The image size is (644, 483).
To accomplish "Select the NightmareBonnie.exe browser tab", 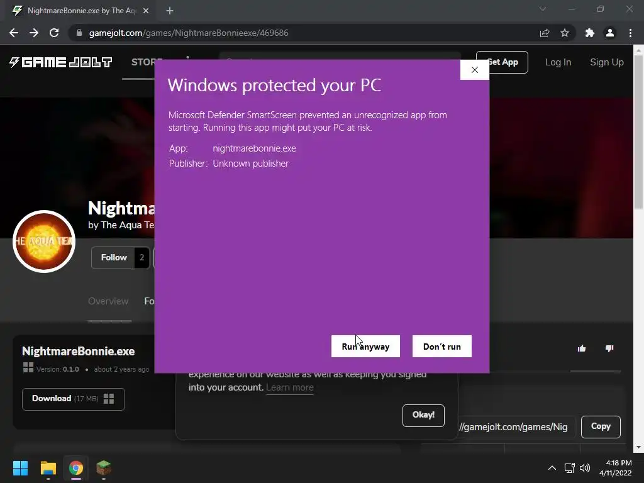I will click(81, 11).
